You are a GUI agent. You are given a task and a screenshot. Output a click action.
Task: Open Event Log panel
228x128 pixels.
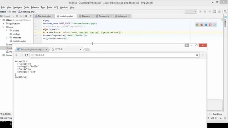coord(216,114)
